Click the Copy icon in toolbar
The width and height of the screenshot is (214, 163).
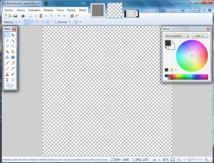point(36,16)
